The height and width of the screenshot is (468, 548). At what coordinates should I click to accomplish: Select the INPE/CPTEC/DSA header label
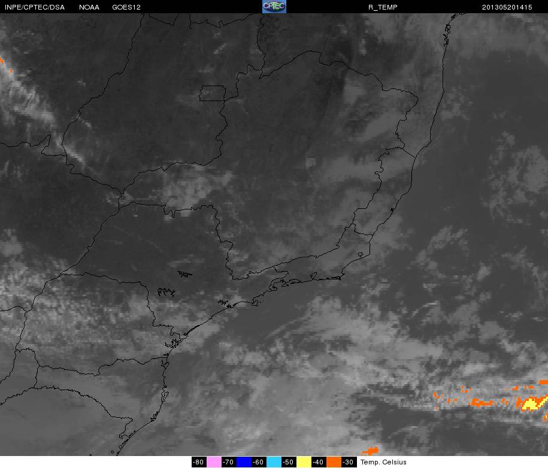(x=35, y=7)
